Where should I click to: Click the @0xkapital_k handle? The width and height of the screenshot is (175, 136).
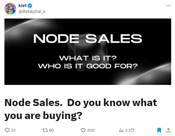pyautogui.click(x=32, y=11)
